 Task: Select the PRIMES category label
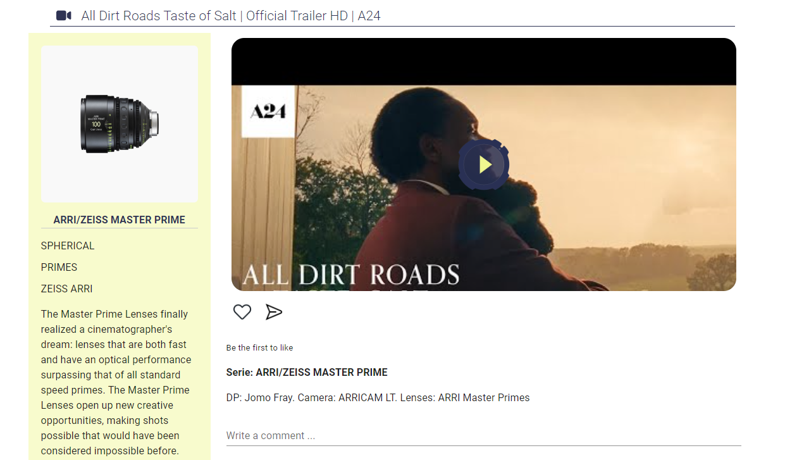tap(59, 267)
